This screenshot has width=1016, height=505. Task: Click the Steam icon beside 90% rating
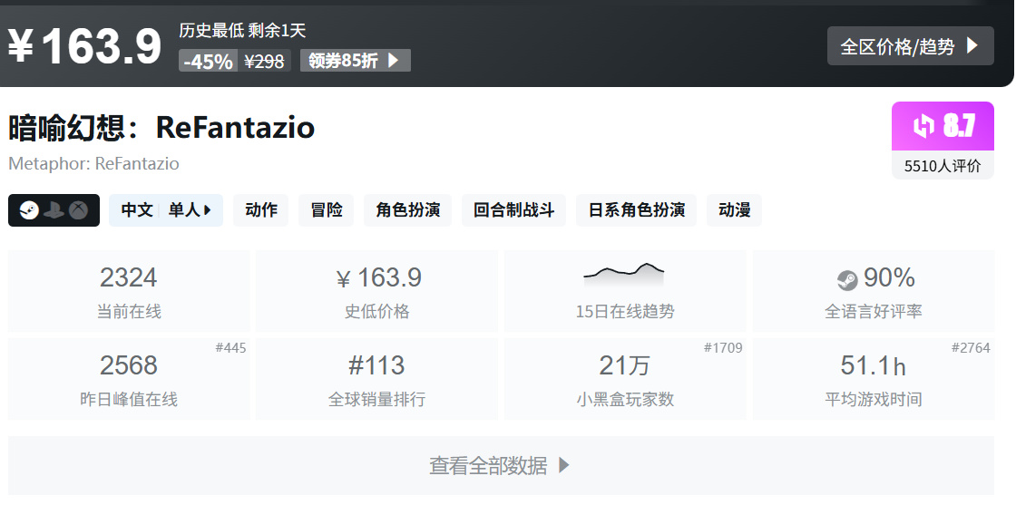point(847,279)
